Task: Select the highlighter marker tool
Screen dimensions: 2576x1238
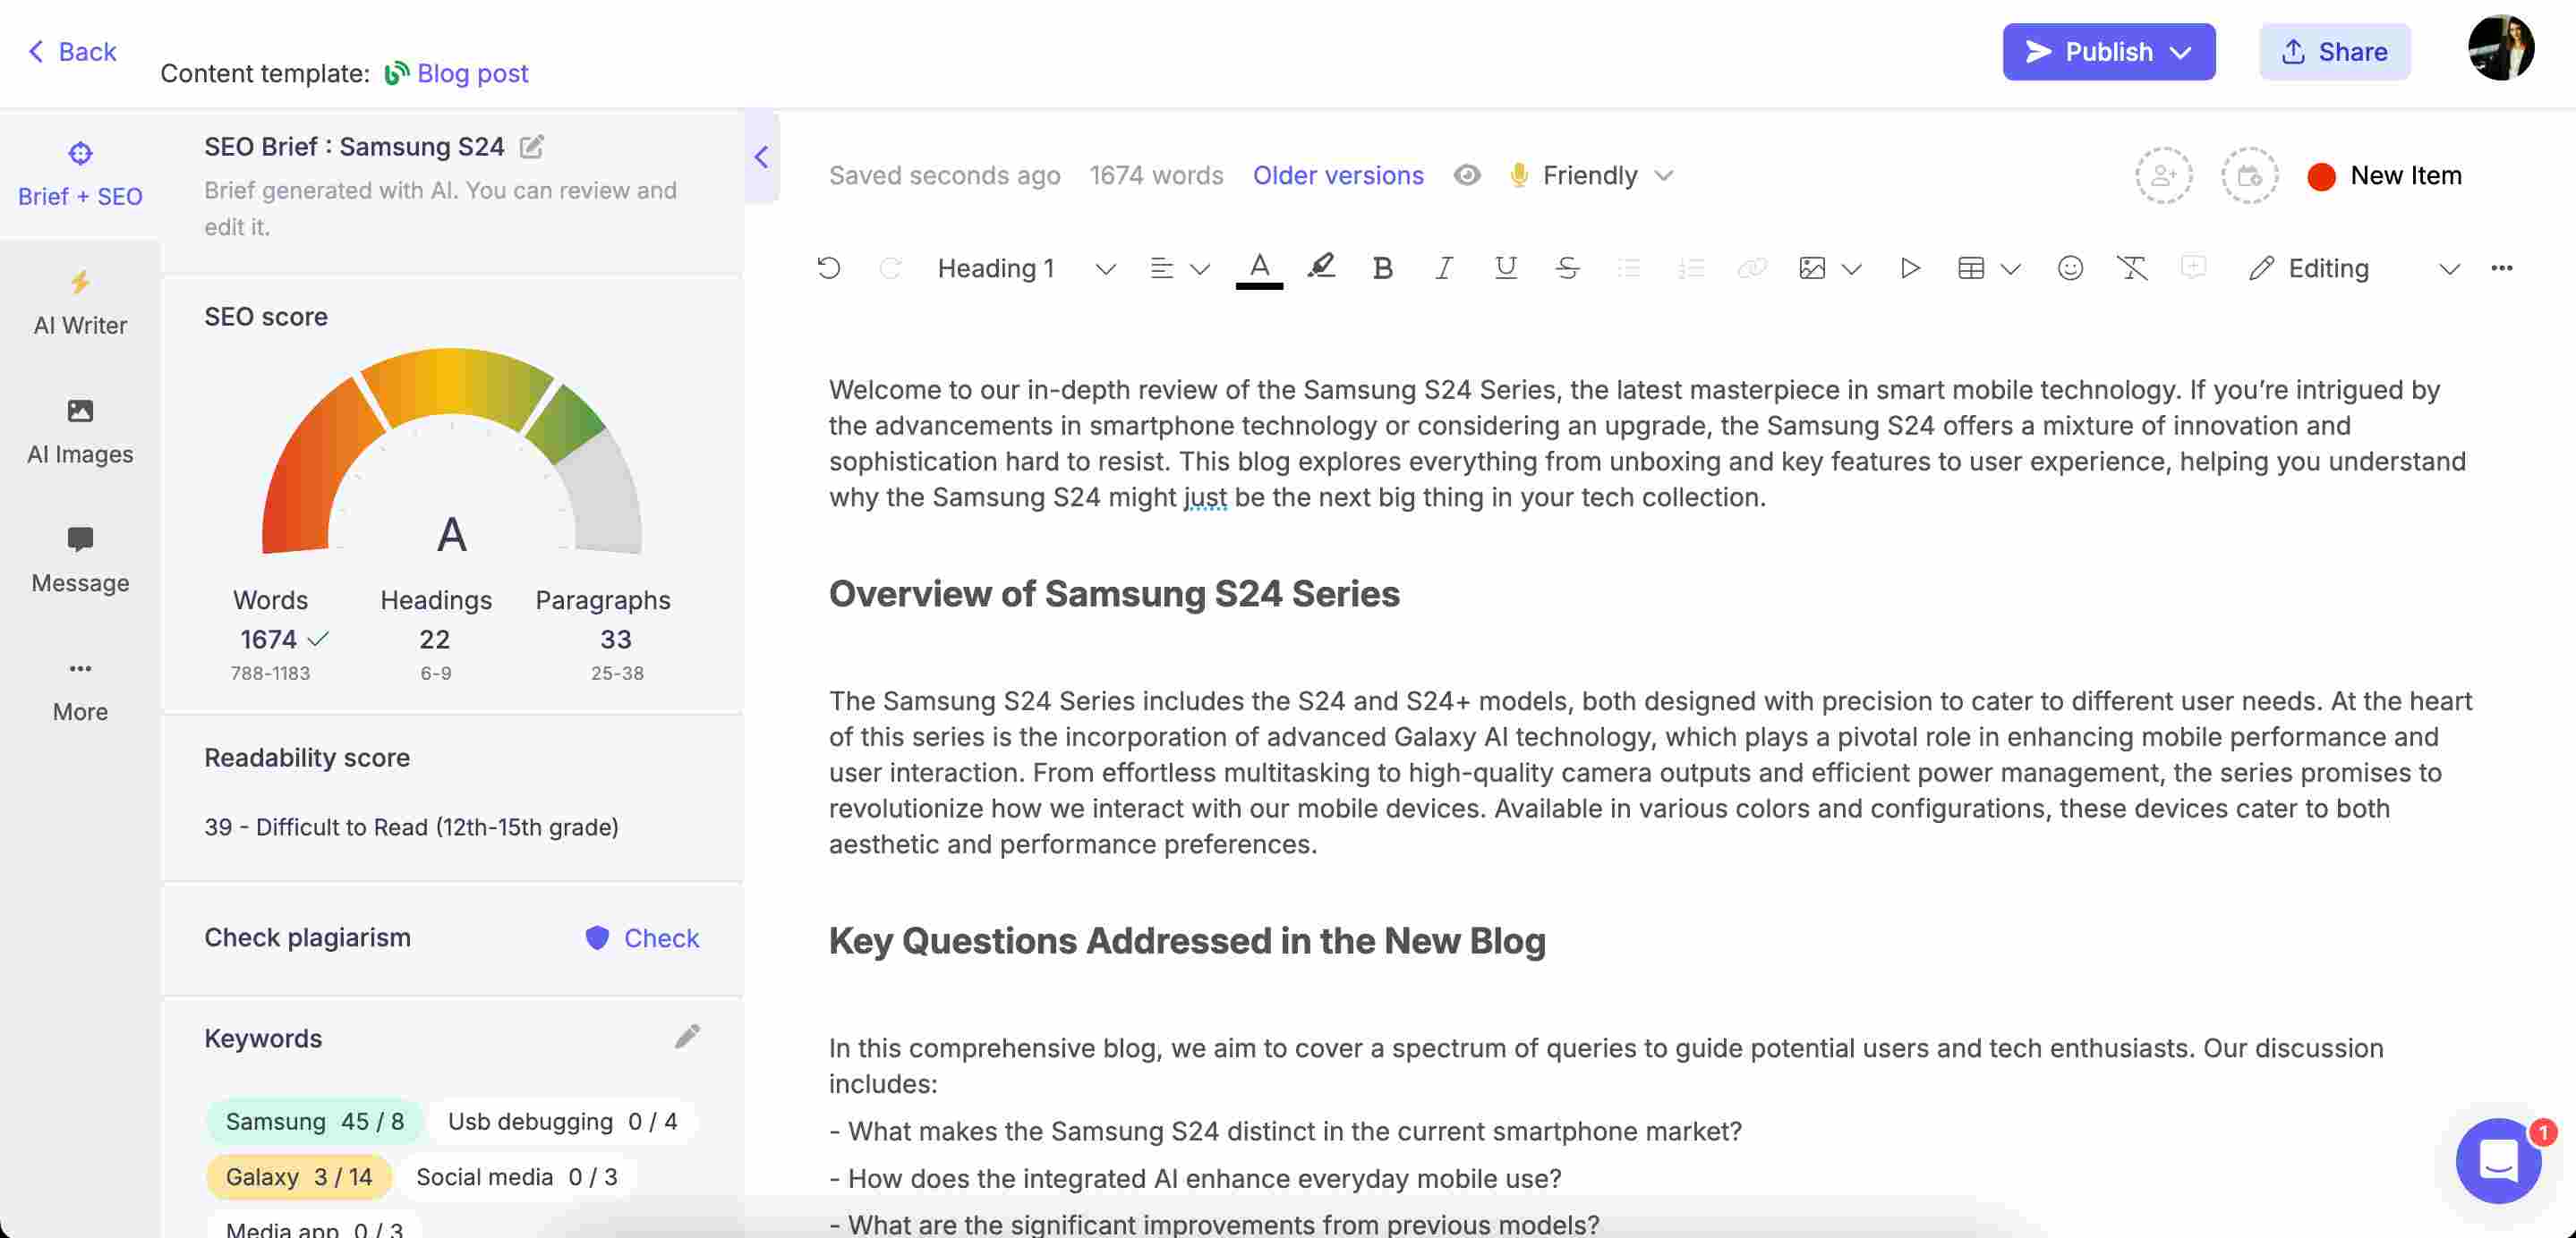Action: (x=1321, y=267)
